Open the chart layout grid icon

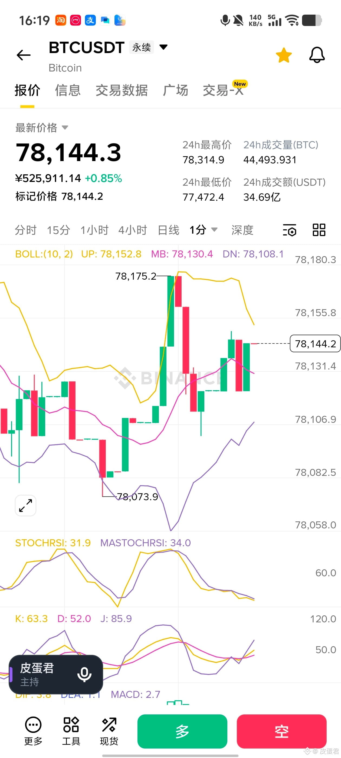coord(319,230)
